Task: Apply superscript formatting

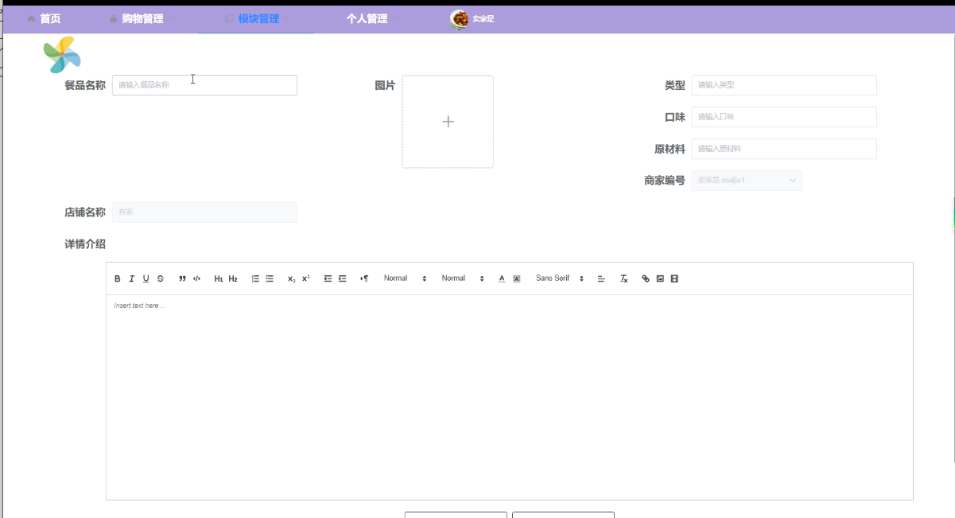Action: (306, 278)
